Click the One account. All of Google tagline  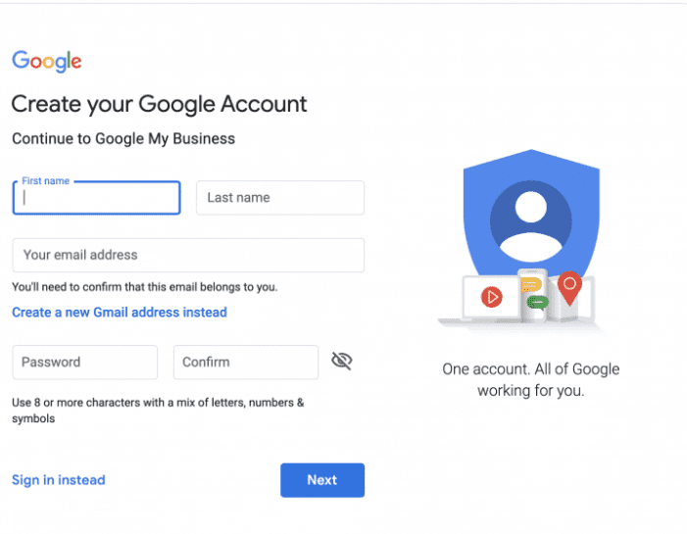pos(530,379)
